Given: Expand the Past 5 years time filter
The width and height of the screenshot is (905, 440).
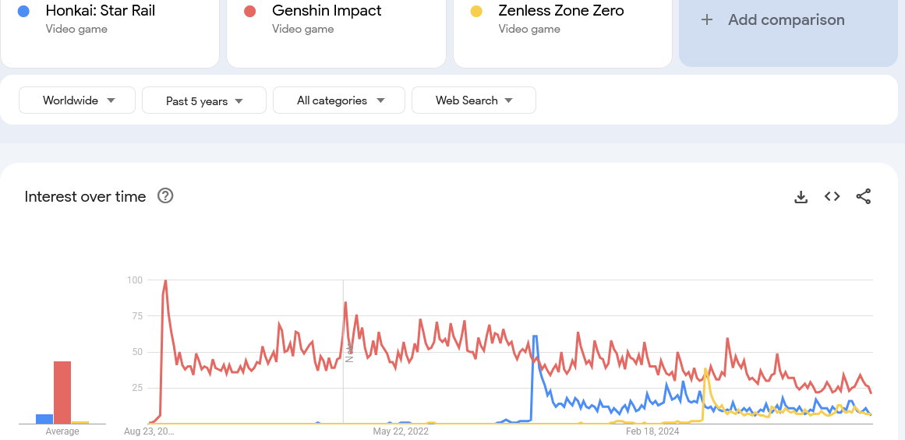Looking at the screenshot, I should [204, 101].
